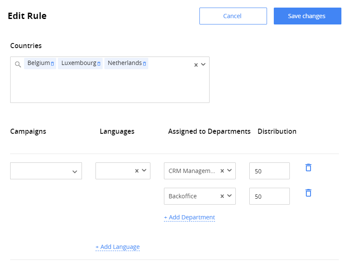Deselect Backoffice using its x icon
This screenshot has height=262, width=349.
point(222,196)
